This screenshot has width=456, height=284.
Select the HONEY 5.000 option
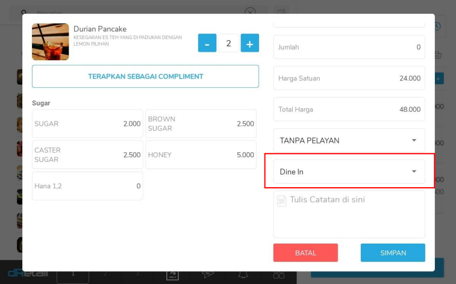coord(201,155)
